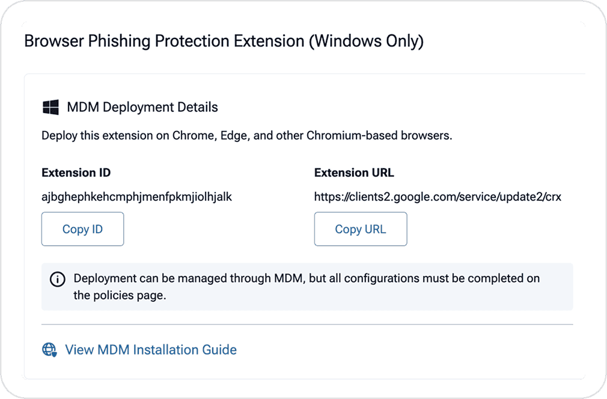
Task: Click the divider line above installation guide
Action: click(x=307, y=324)
